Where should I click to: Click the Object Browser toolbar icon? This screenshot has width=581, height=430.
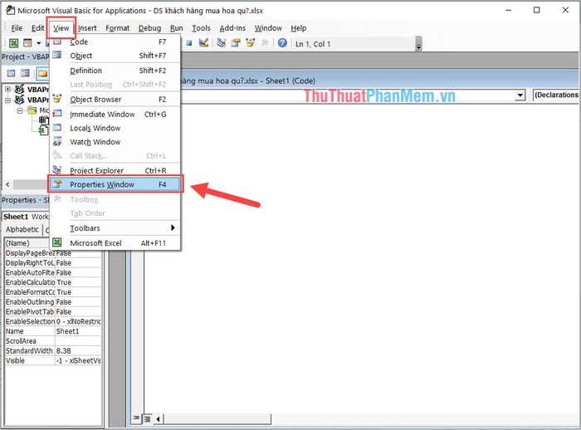click(251, 43)
